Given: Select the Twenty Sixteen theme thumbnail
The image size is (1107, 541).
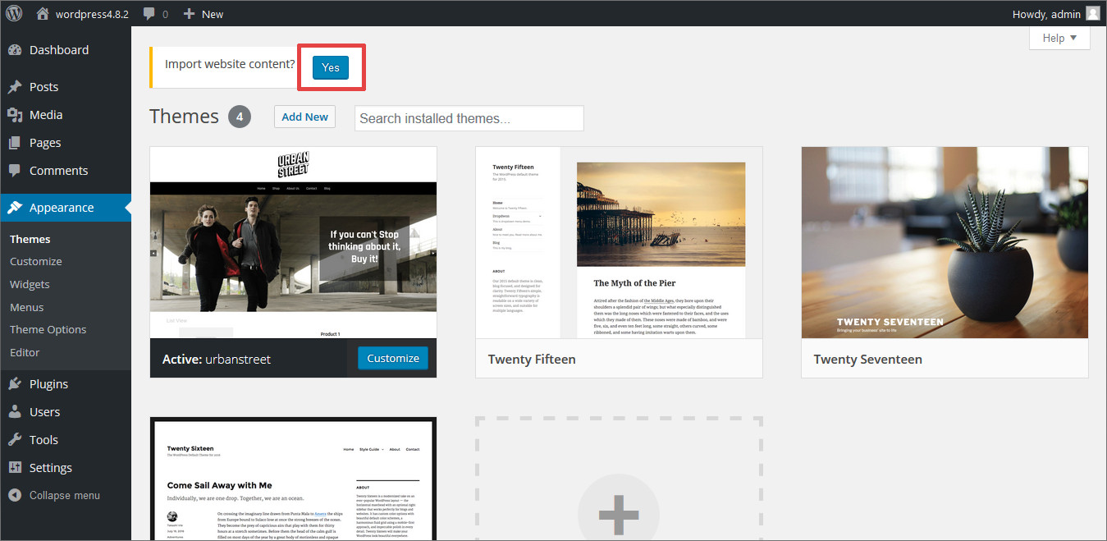Looking at the screenshot, I should click(x=294, y=480).
